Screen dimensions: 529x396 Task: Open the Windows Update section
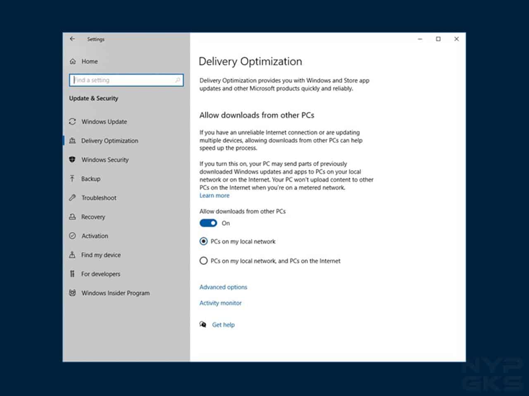(x=104, y=122)
